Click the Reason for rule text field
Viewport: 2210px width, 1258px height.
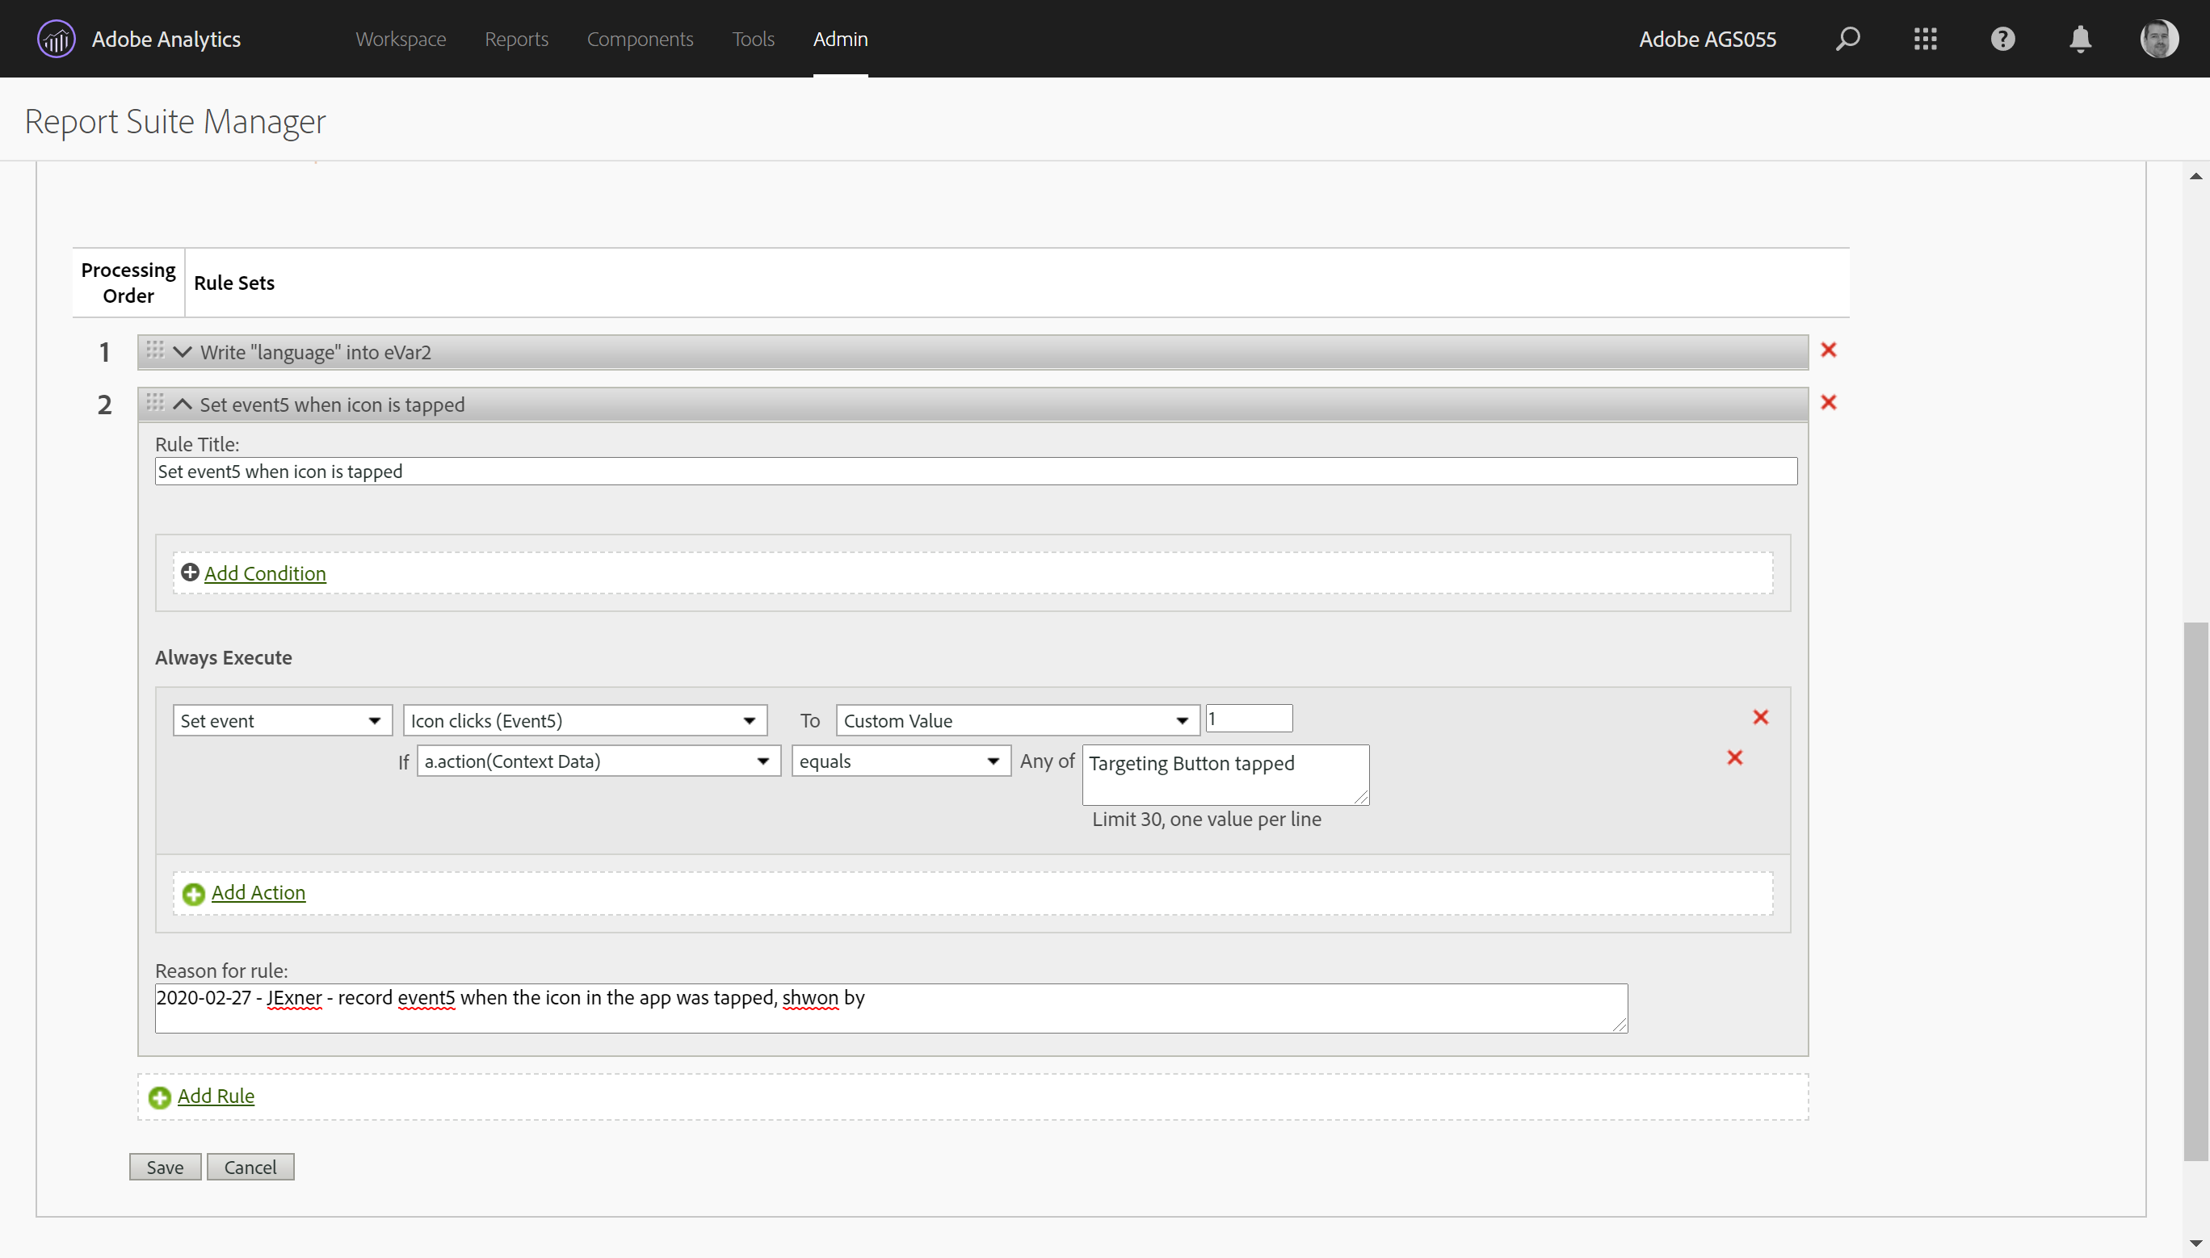(x=890, y=1008)
